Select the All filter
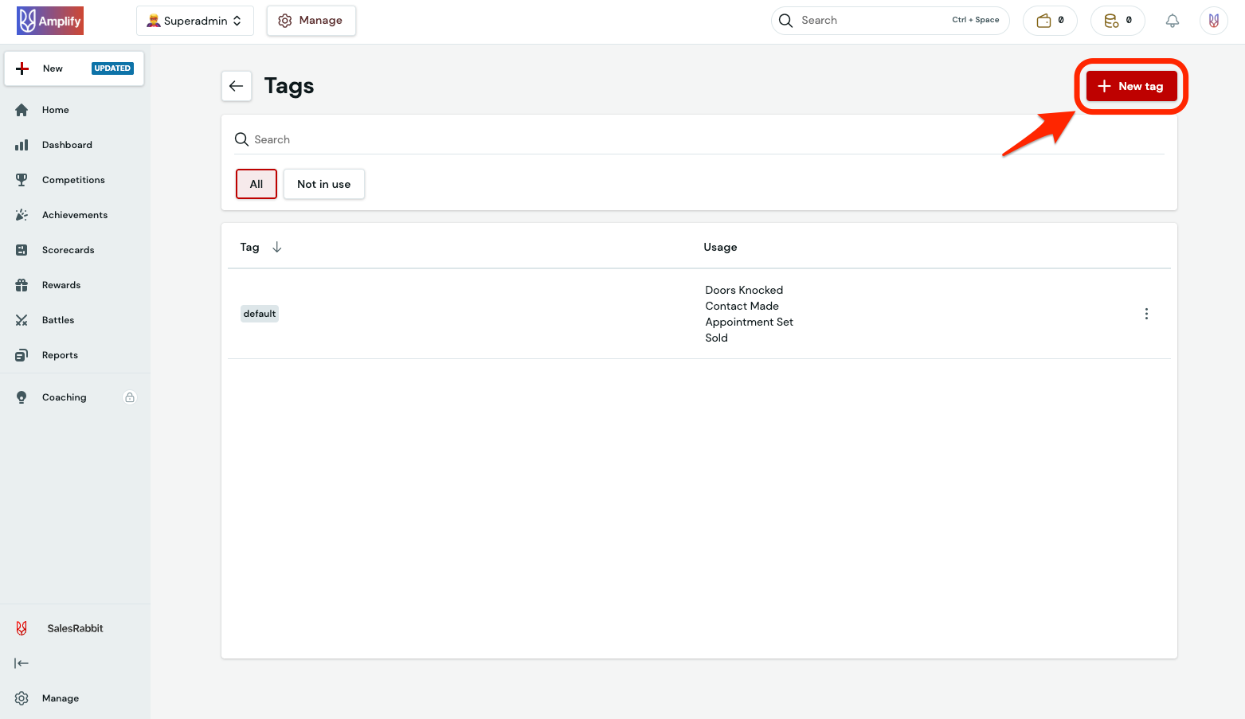The height and width of the screenshot is (719, 1245). point(256,184)
